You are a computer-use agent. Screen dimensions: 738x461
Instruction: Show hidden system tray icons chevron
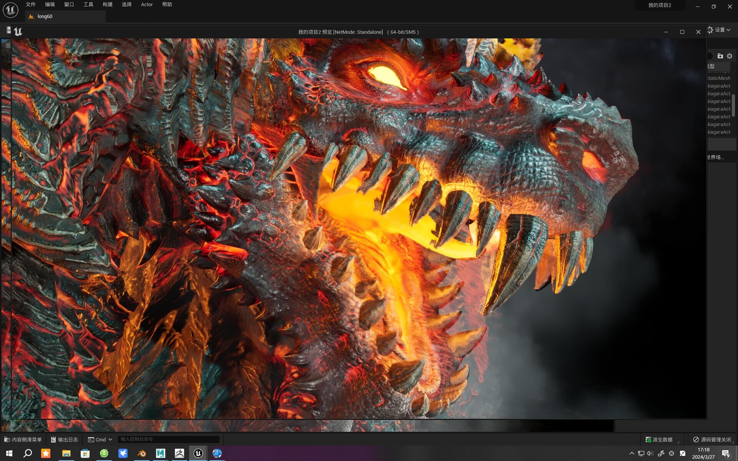[x=632, y=453]
